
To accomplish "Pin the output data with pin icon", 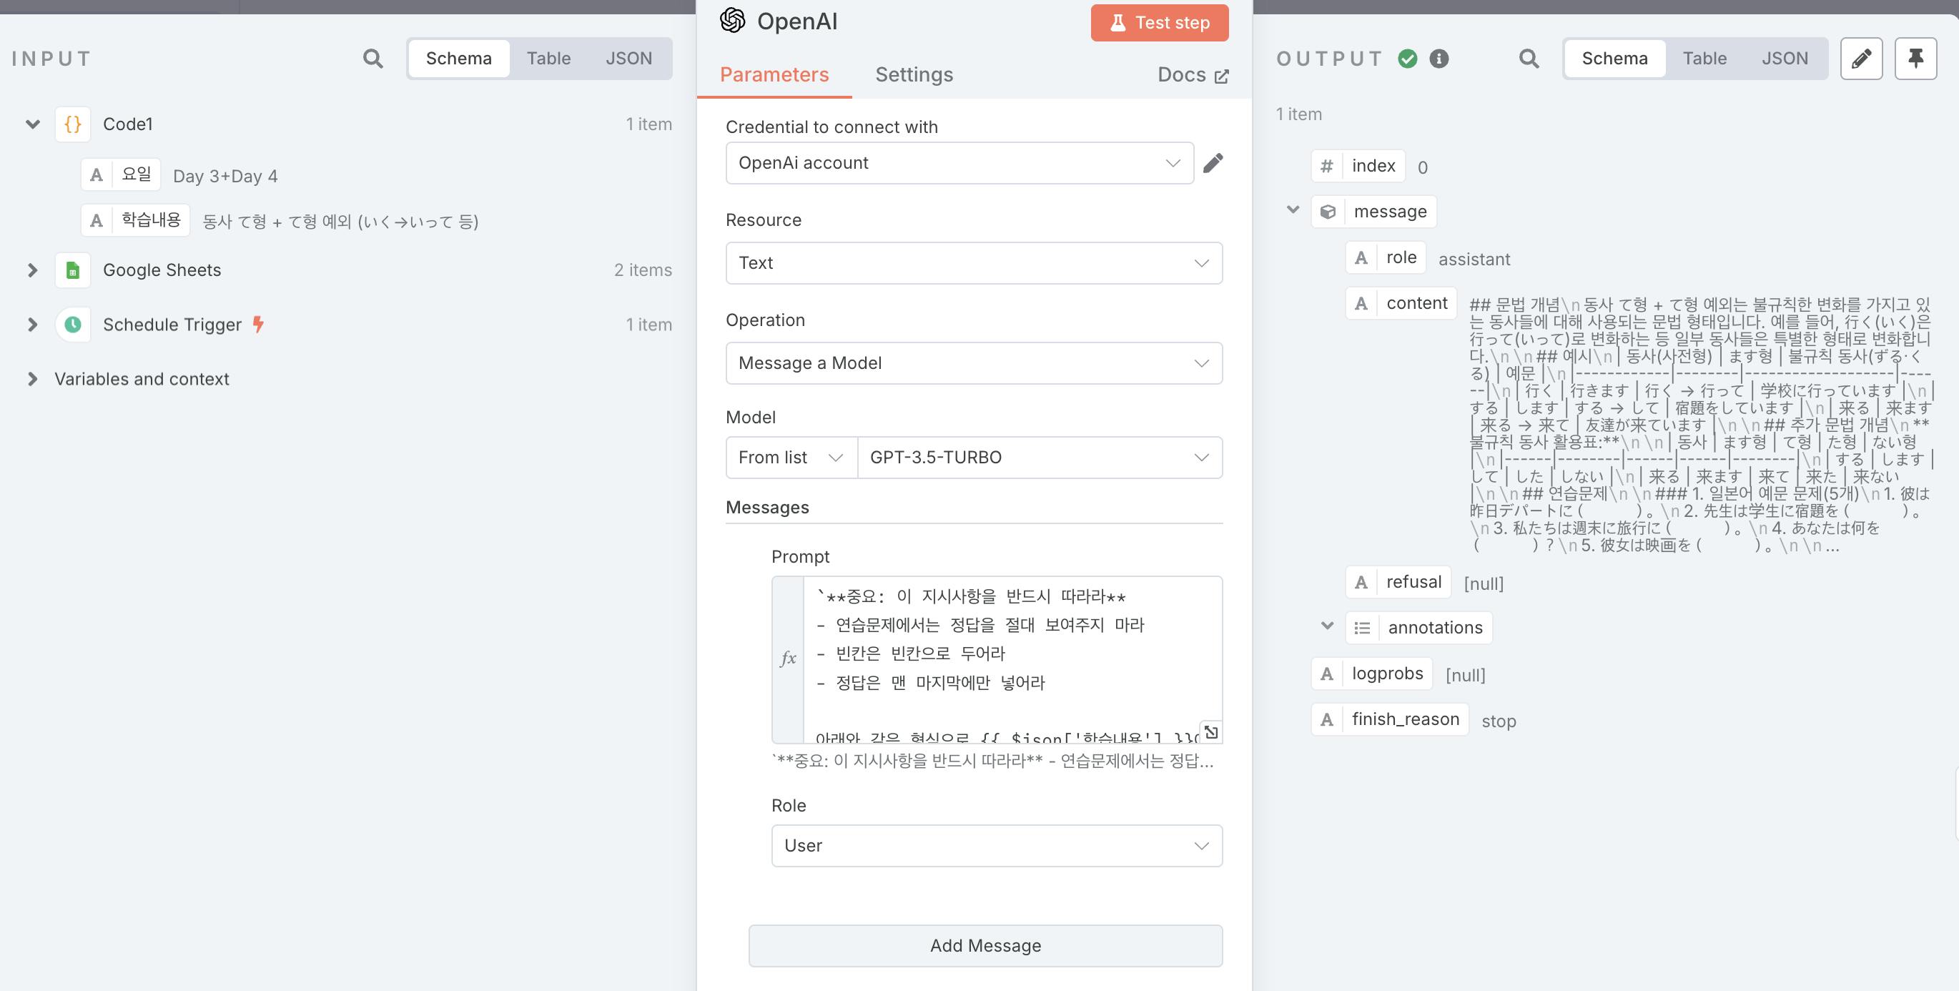I will (1915, 59).
